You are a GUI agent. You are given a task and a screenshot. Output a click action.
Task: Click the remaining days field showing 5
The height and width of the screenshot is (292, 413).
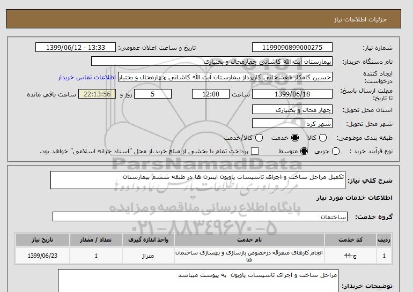point(153,94)
